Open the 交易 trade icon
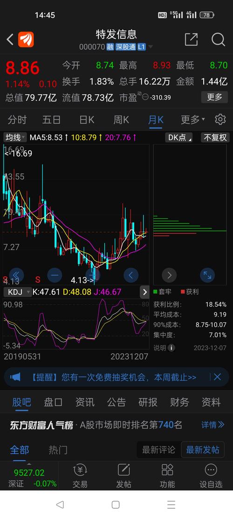Screen dimensions: 233x519 pyautogui.click(x=80, y=476)
